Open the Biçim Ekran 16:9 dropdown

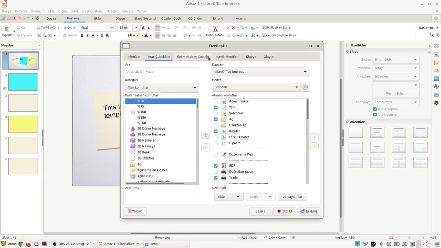[x=396, y=60]
